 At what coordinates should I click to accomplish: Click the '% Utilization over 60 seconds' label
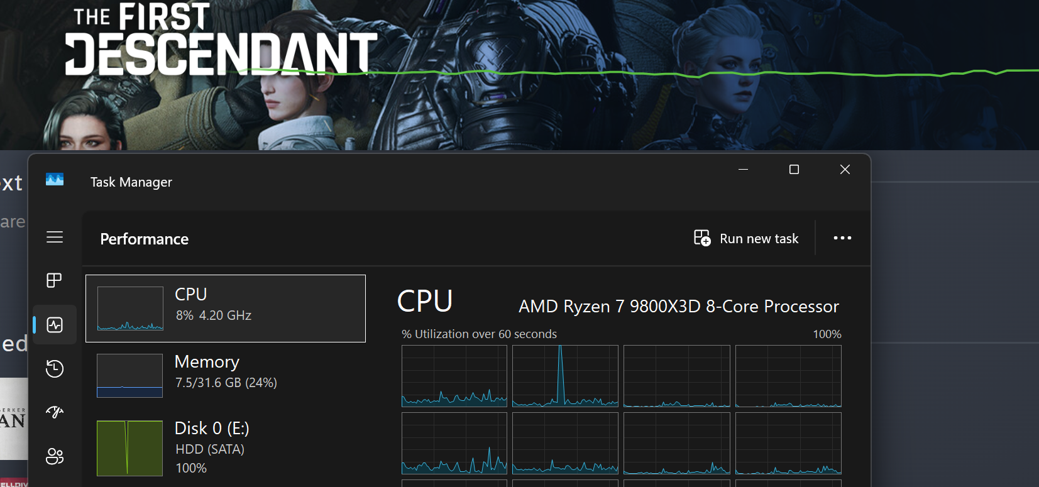click(x=480, y=334)
